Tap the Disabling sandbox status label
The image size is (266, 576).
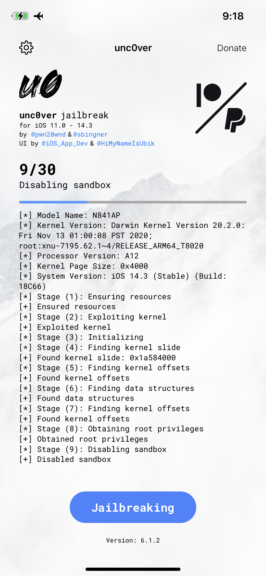click(x=65, y=185)
